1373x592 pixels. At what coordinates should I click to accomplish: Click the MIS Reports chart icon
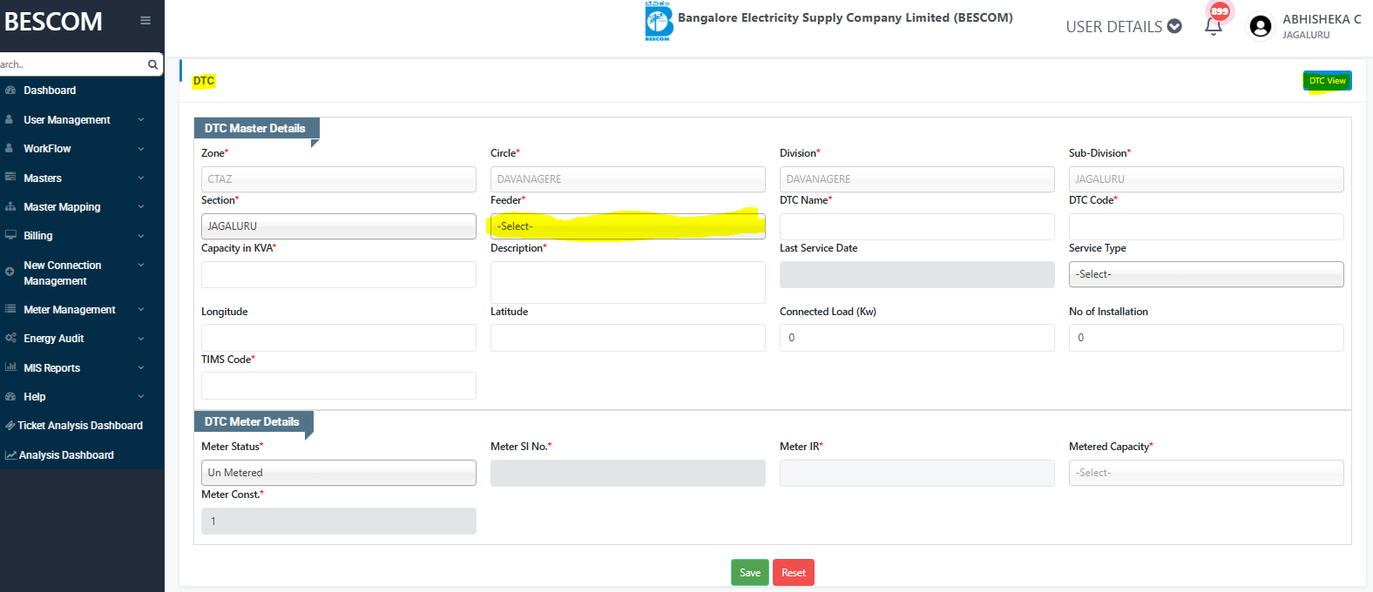(x=10, y=367)
